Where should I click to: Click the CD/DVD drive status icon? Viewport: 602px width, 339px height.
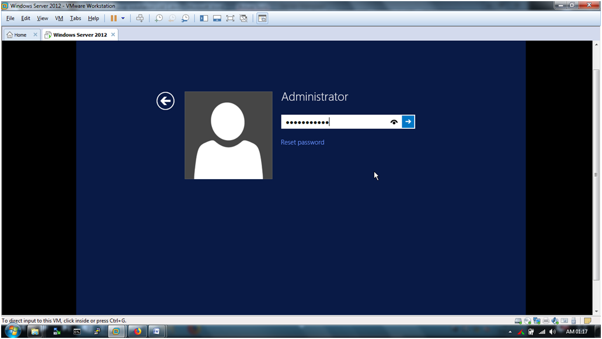click(x=527, y=320)
